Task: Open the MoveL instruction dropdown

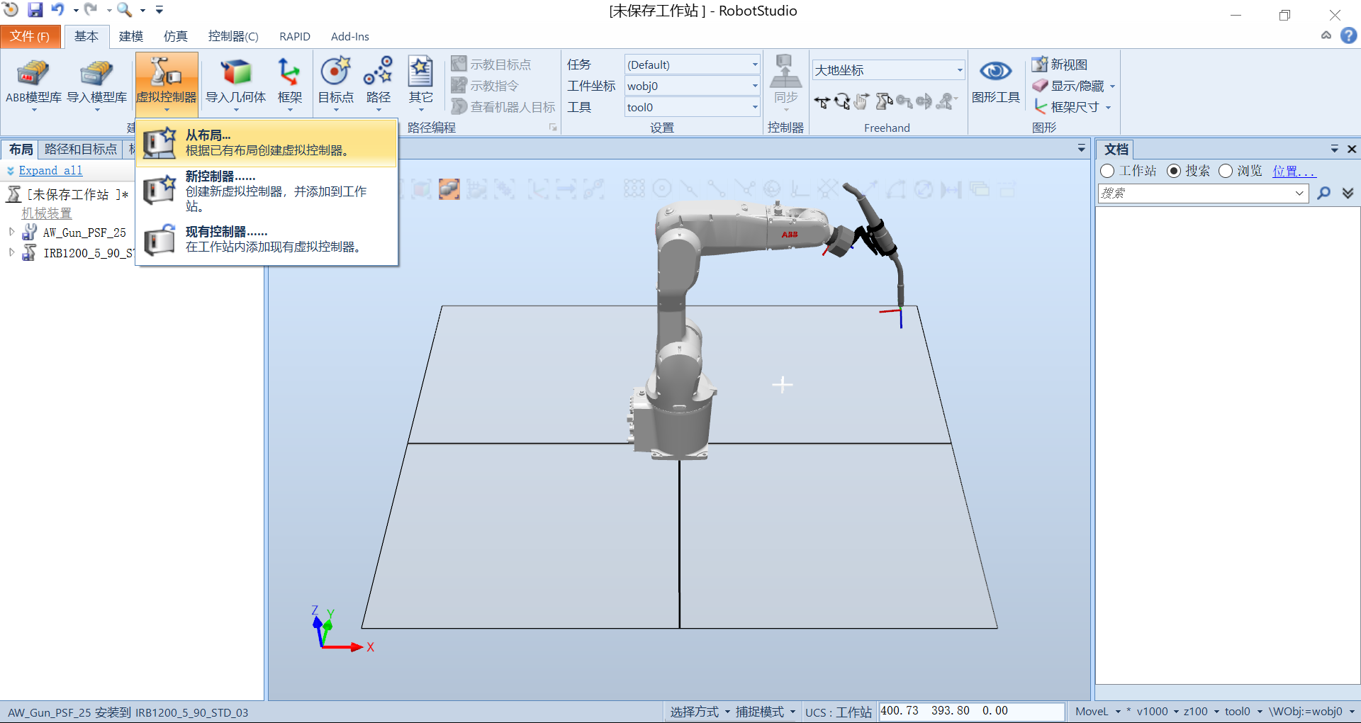Action: 1098,712
